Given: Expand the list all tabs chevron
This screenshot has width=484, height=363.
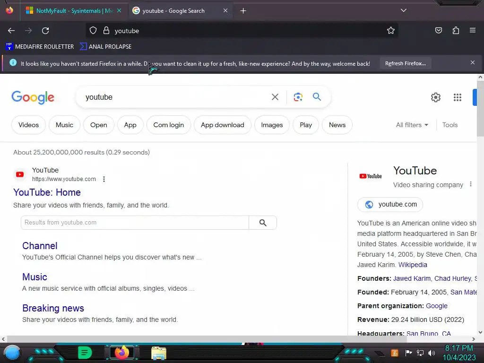Looking at the screenshot, I should (x=404, y=10).
